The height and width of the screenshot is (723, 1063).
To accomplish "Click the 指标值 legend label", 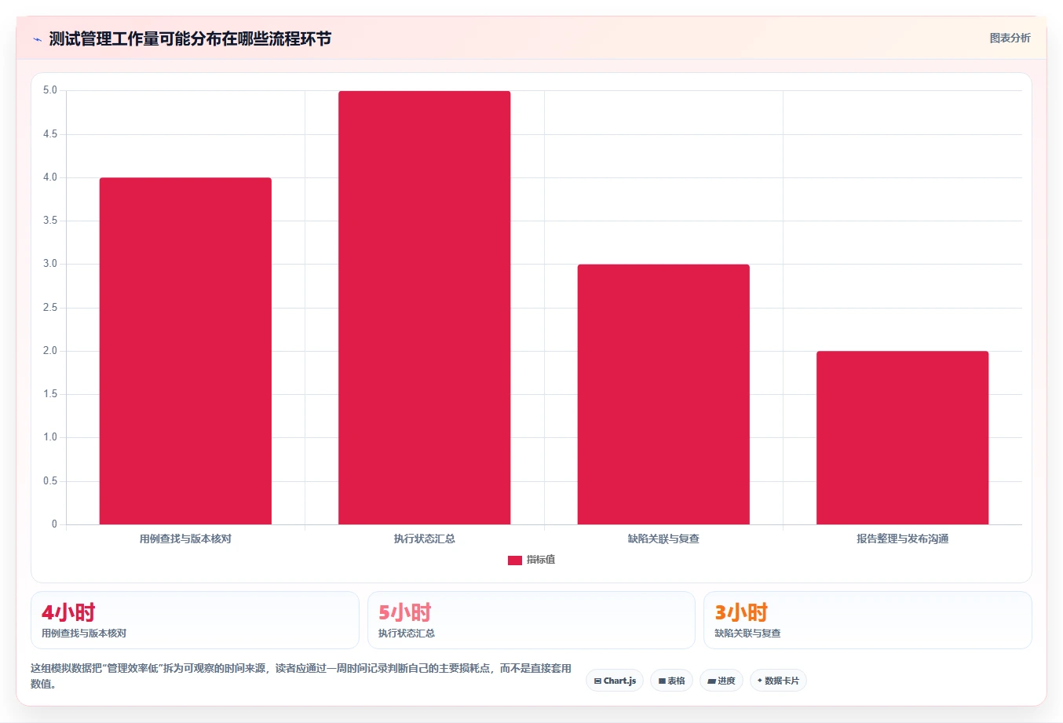I will (541, 560).
